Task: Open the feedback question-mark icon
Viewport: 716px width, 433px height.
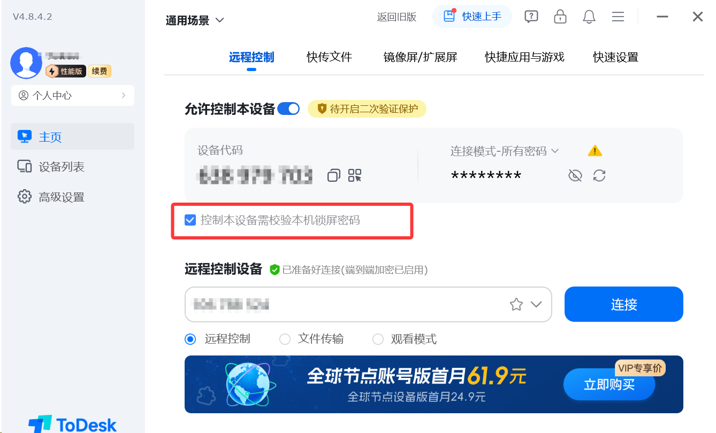Action: coord(531,17)
